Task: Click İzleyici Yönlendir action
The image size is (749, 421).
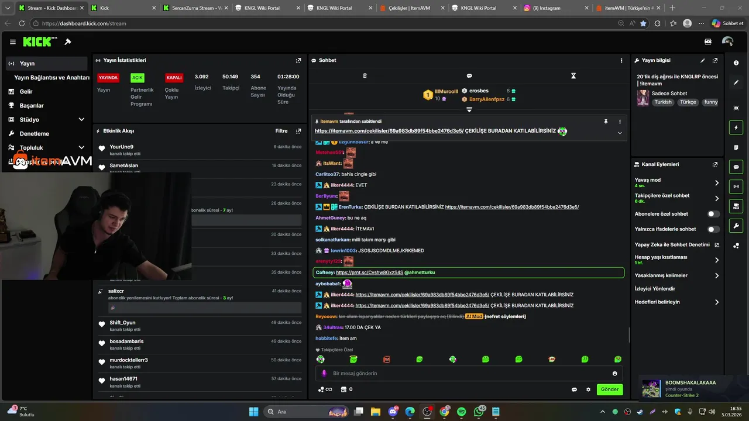Action: tap(655, 289)
